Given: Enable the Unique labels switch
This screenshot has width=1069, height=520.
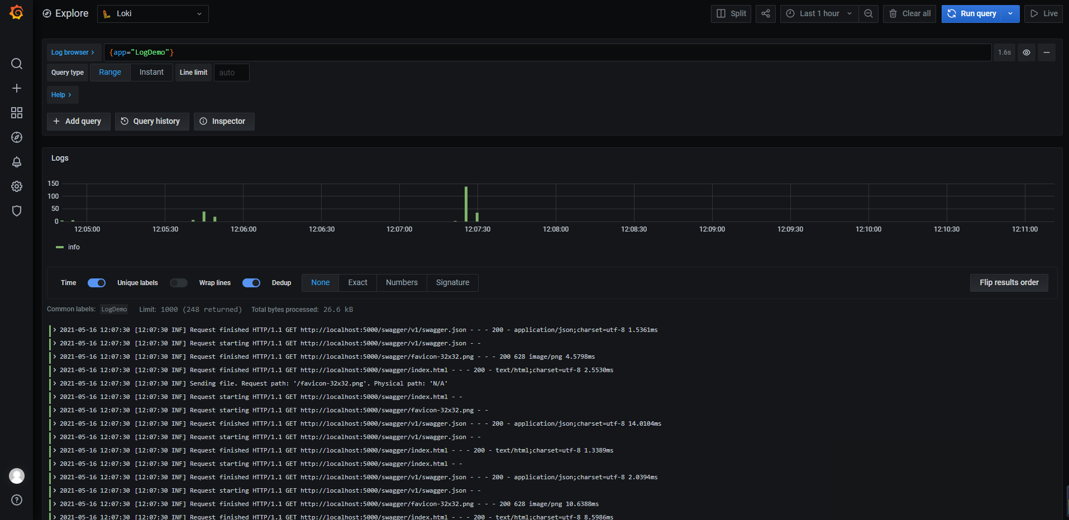Looking at the screenshot, I should (x=179, y=283).
